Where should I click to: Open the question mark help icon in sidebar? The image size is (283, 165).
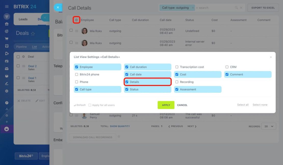pos(7,103)
